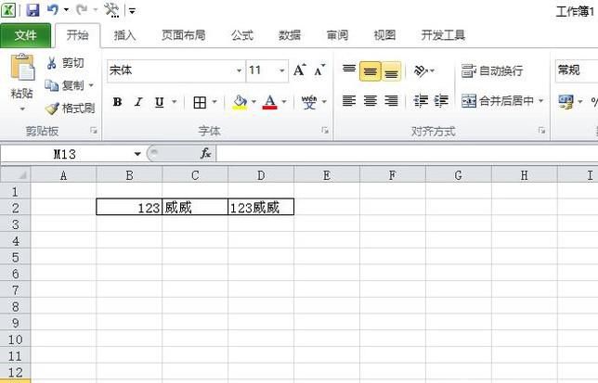The image size is (598, 383).
Task: Toggle Italic formatting
Action: point(138,102)
